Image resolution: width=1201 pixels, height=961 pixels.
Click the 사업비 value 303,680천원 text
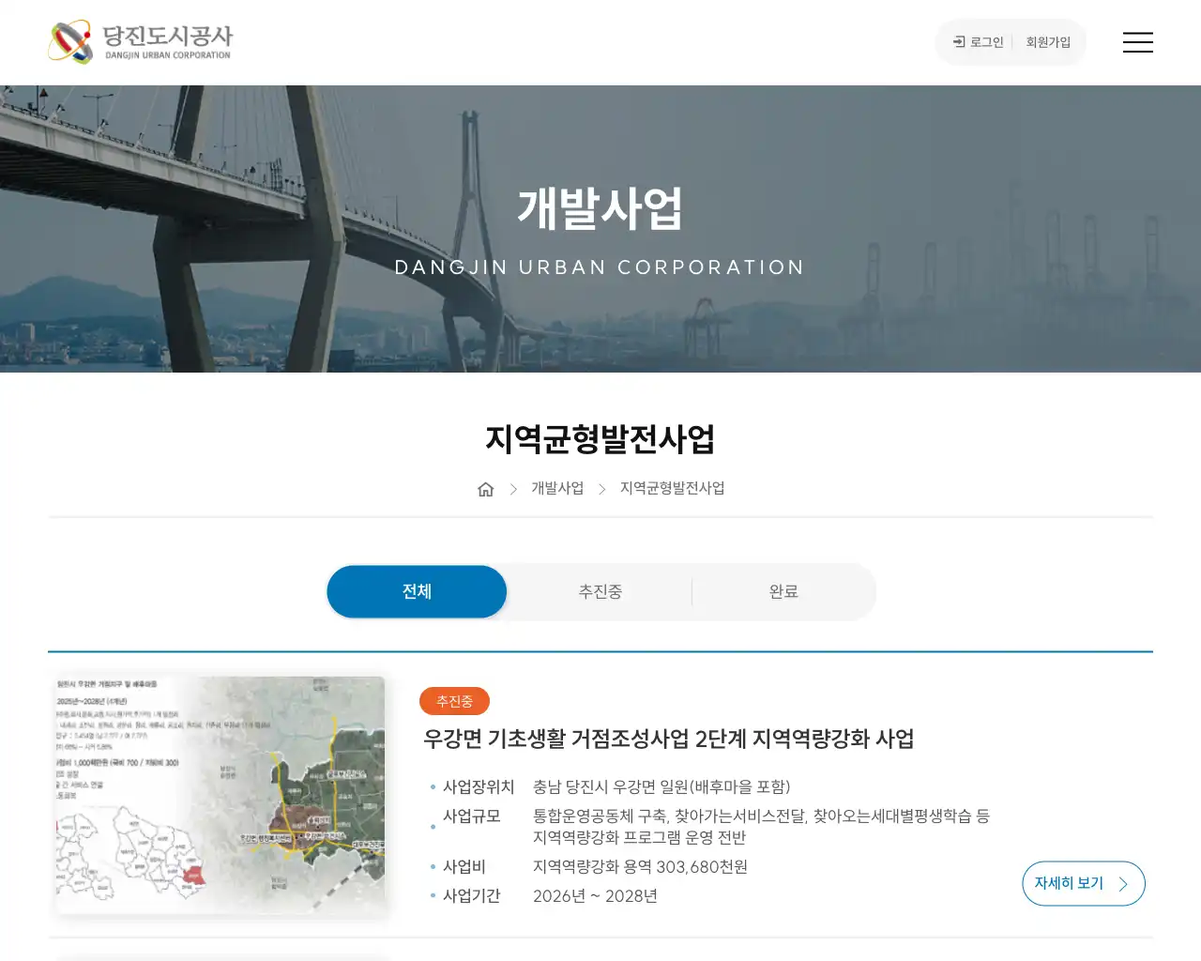[x=640, y=866]
